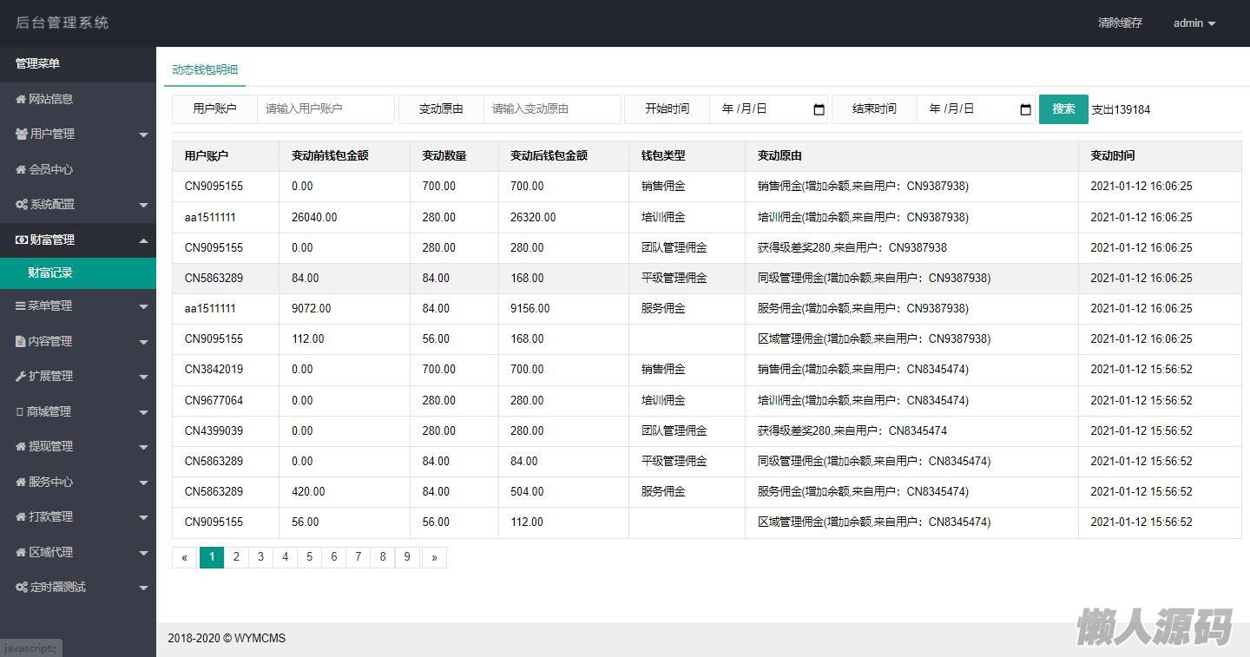This screenshot has width=1250, height=657.
Task: Click the money icon beside 财富管理
Action: [x=22, y=240]
